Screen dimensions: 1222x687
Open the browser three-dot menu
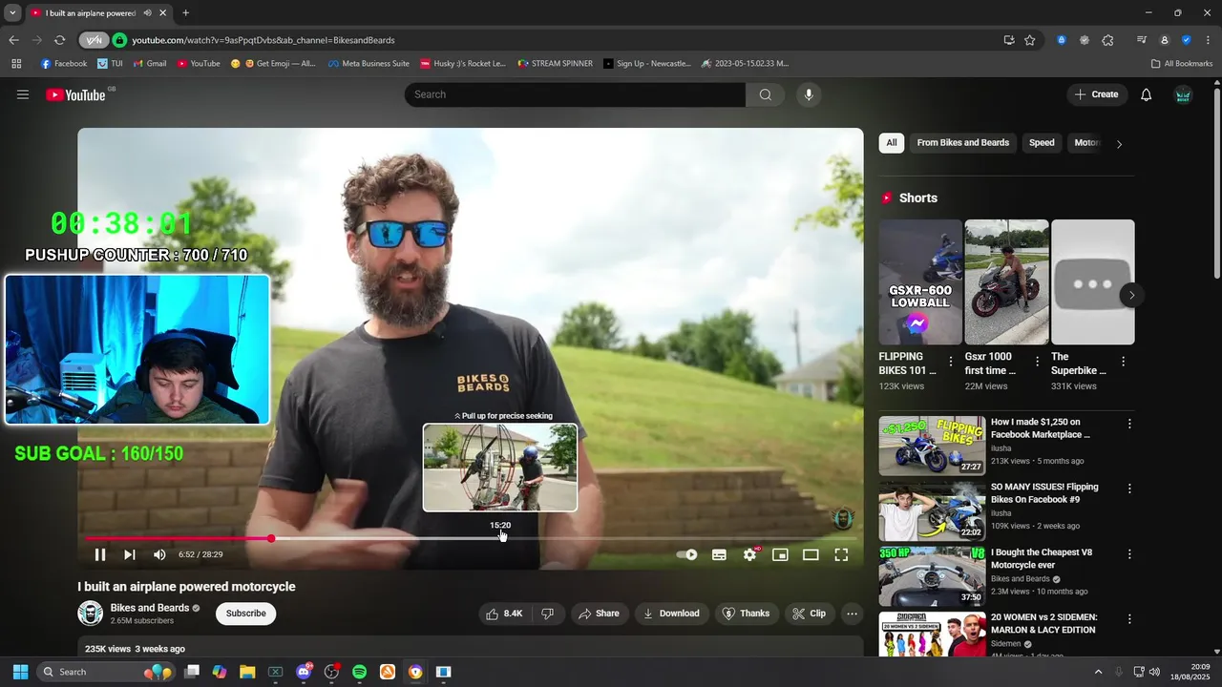(x=1207, y=40)
